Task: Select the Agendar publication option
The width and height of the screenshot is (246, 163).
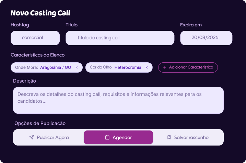Action: click(118, 137)
